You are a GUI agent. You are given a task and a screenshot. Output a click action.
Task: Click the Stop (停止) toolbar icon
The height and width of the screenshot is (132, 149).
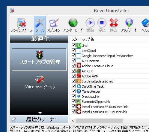coord(102,23)
